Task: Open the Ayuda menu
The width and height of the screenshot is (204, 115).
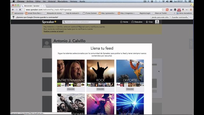Action: pos(82,1)
